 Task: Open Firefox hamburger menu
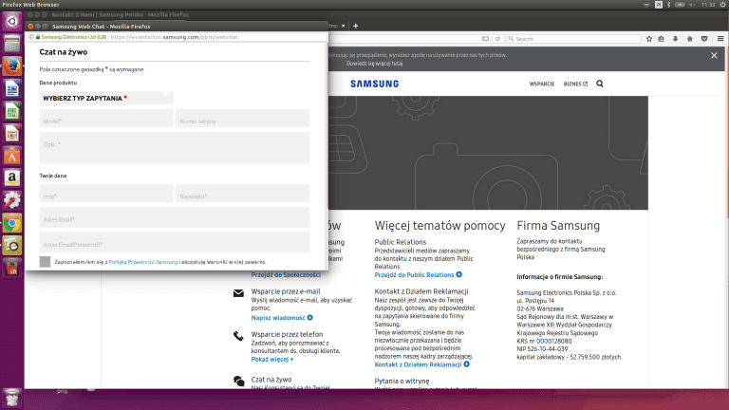[720, 39]
